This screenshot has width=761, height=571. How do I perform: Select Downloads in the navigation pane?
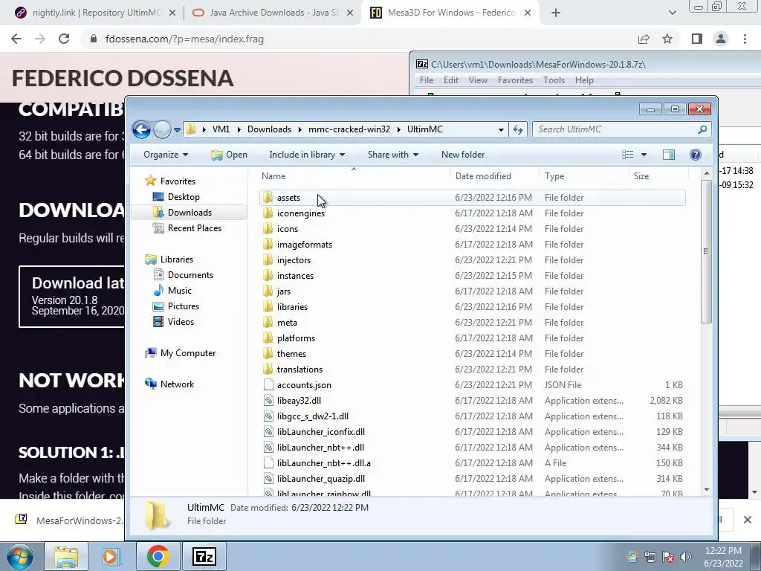tap(190, 212)
